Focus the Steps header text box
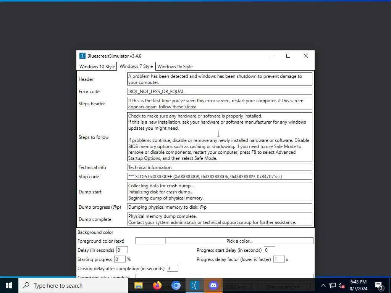391x293 pixels. click(220, 104)
